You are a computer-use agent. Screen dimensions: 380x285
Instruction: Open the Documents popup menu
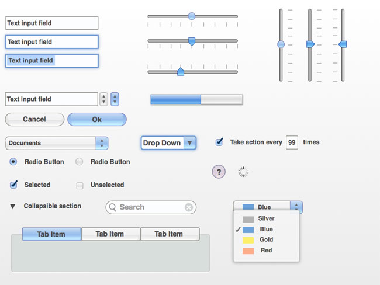(57, 143)
